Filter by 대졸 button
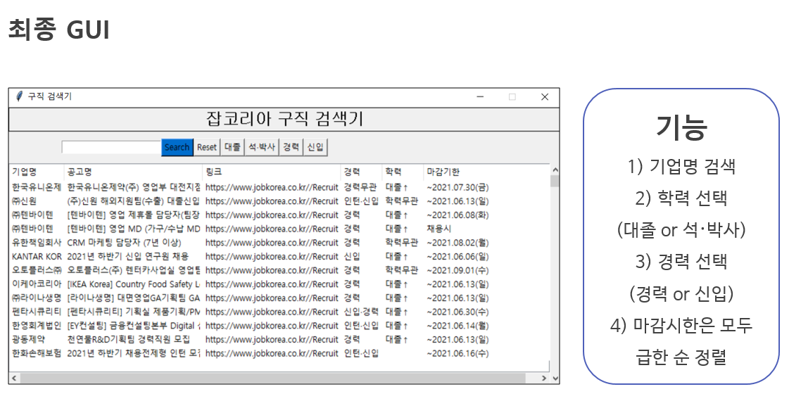This screenshot has height=401, width=801. pos(232,147)
